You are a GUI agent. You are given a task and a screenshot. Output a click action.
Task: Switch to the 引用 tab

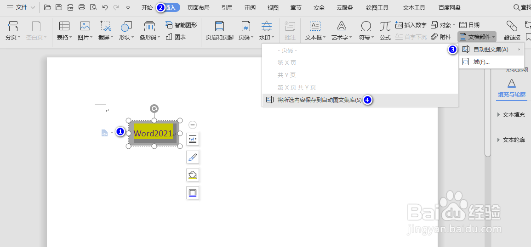pyautogui.click(x=227, y=7)
